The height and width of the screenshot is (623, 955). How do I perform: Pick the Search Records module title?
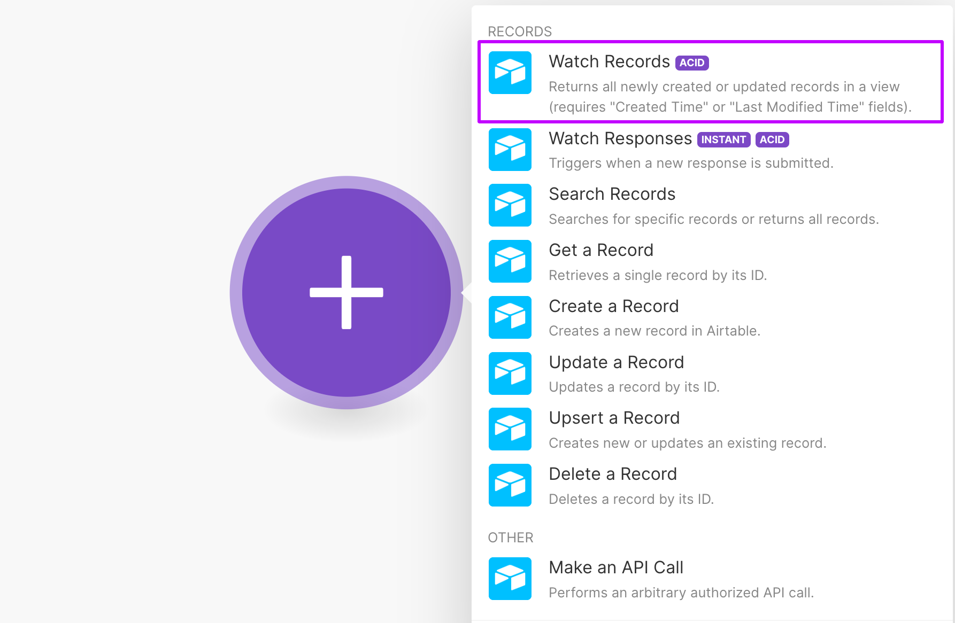click(612, 194)
